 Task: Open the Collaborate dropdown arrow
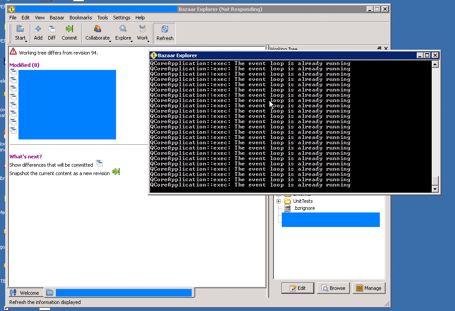(110, 41)
